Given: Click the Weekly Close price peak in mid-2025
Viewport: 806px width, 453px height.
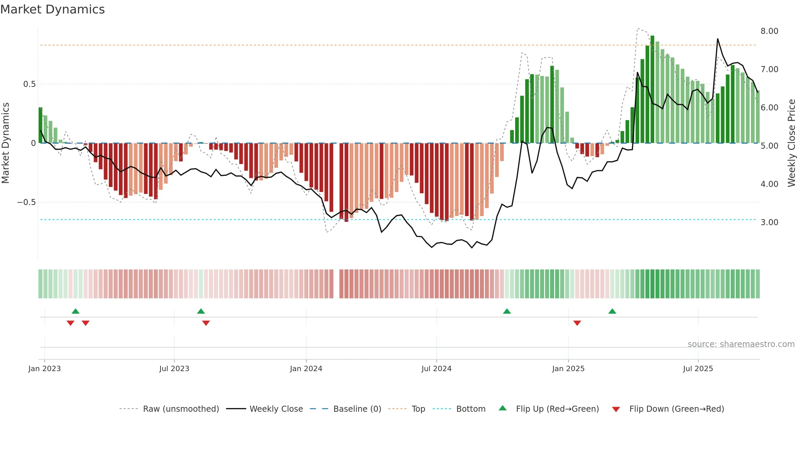Looking at the screenshot, I should (x=718, y=39).
